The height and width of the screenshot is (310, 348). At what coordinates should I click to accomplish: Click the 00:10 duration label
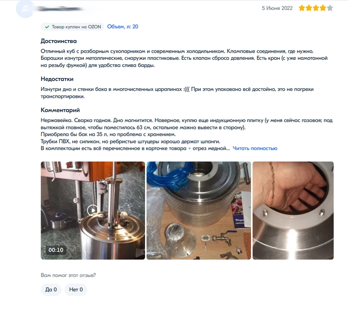point(56,250)
